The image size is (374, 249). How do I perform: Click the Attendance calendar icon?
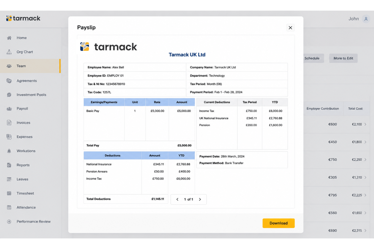click(9, 207)
